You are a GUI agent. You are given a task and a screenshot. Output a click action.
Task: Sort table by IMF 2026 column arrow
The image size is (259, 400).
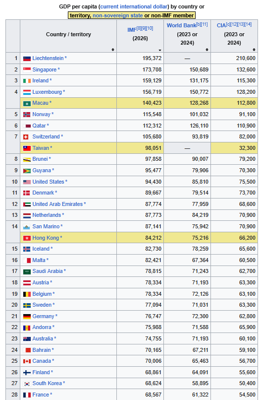point(159,50)
